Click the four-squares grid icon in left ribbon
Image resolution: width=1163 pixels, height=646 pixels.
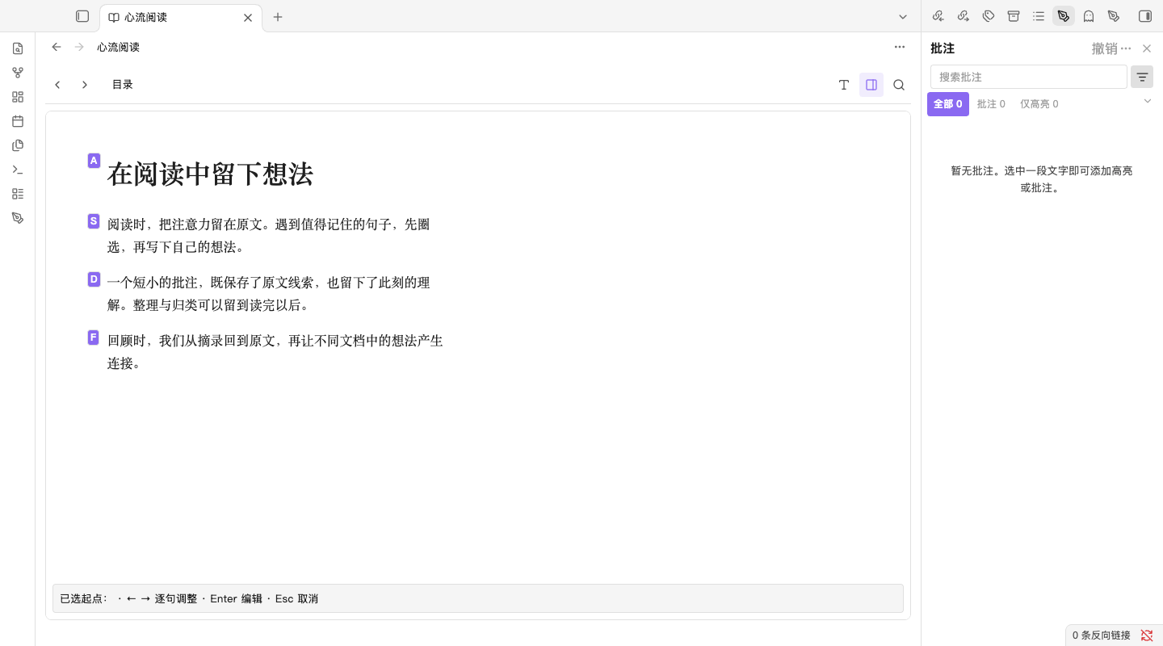pyautogui.click(x=18, y=97)
